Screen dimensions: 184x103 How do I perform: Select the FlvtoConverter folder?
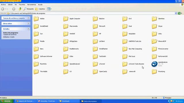160,49
